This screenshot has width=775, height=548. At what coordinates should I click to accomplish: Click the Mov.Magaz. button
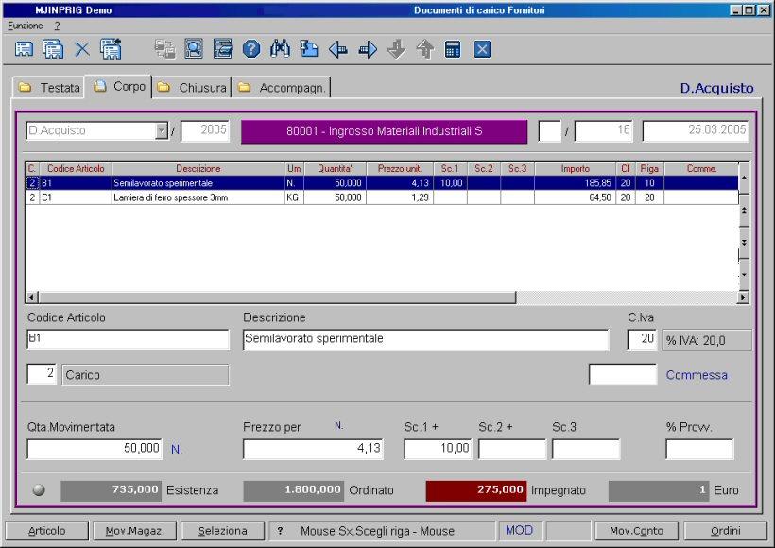click(x=135, y=531)
